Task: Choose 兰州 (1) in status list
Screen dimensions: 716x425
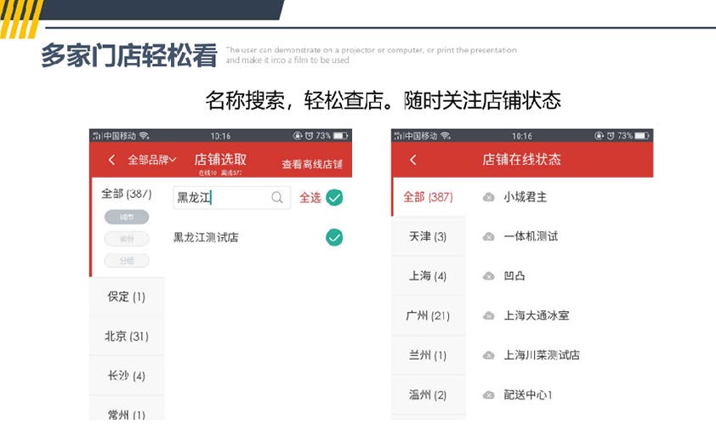Action: [x=429, y=355]
